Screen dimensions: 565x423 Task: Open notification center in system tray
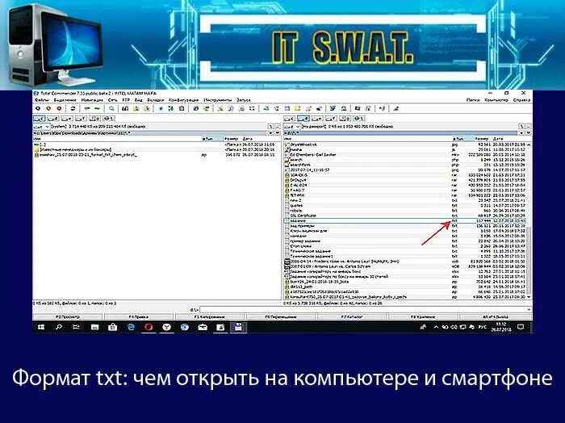coord(521,327)
